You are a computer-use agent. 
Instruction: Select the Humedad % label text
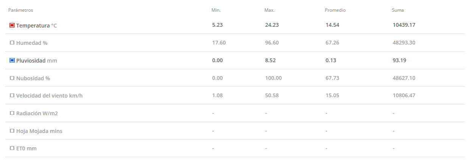pos(32,43)
